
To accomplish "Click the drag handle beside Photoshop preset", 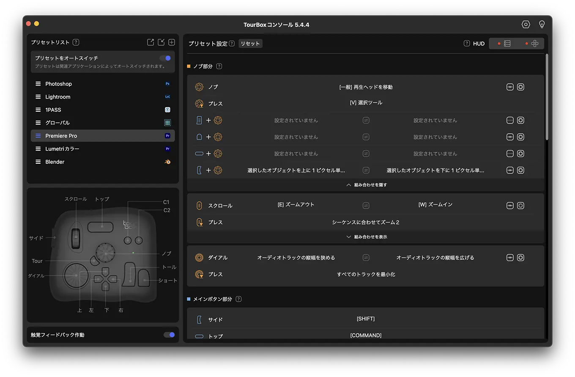I will (x=38, y=84).
